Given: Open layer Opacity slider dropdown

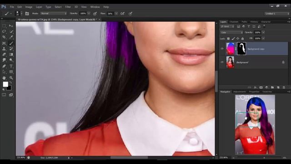Looking at the screenshot, I should point(263,32).
